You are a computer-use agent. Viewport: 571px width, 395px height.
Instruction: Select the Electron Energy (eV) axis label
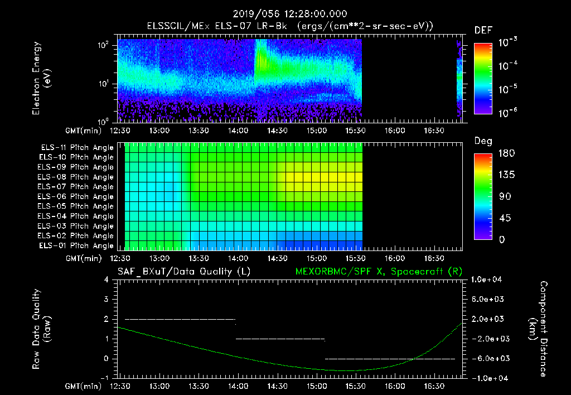pos(41,78)
